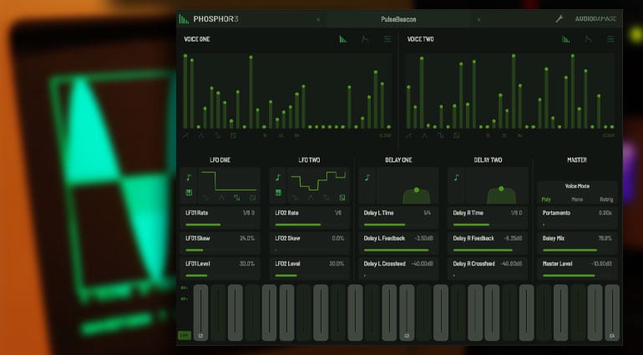The image size is (643, 355).
Task: Select LFO One random waveform
Action: point(252,198)
